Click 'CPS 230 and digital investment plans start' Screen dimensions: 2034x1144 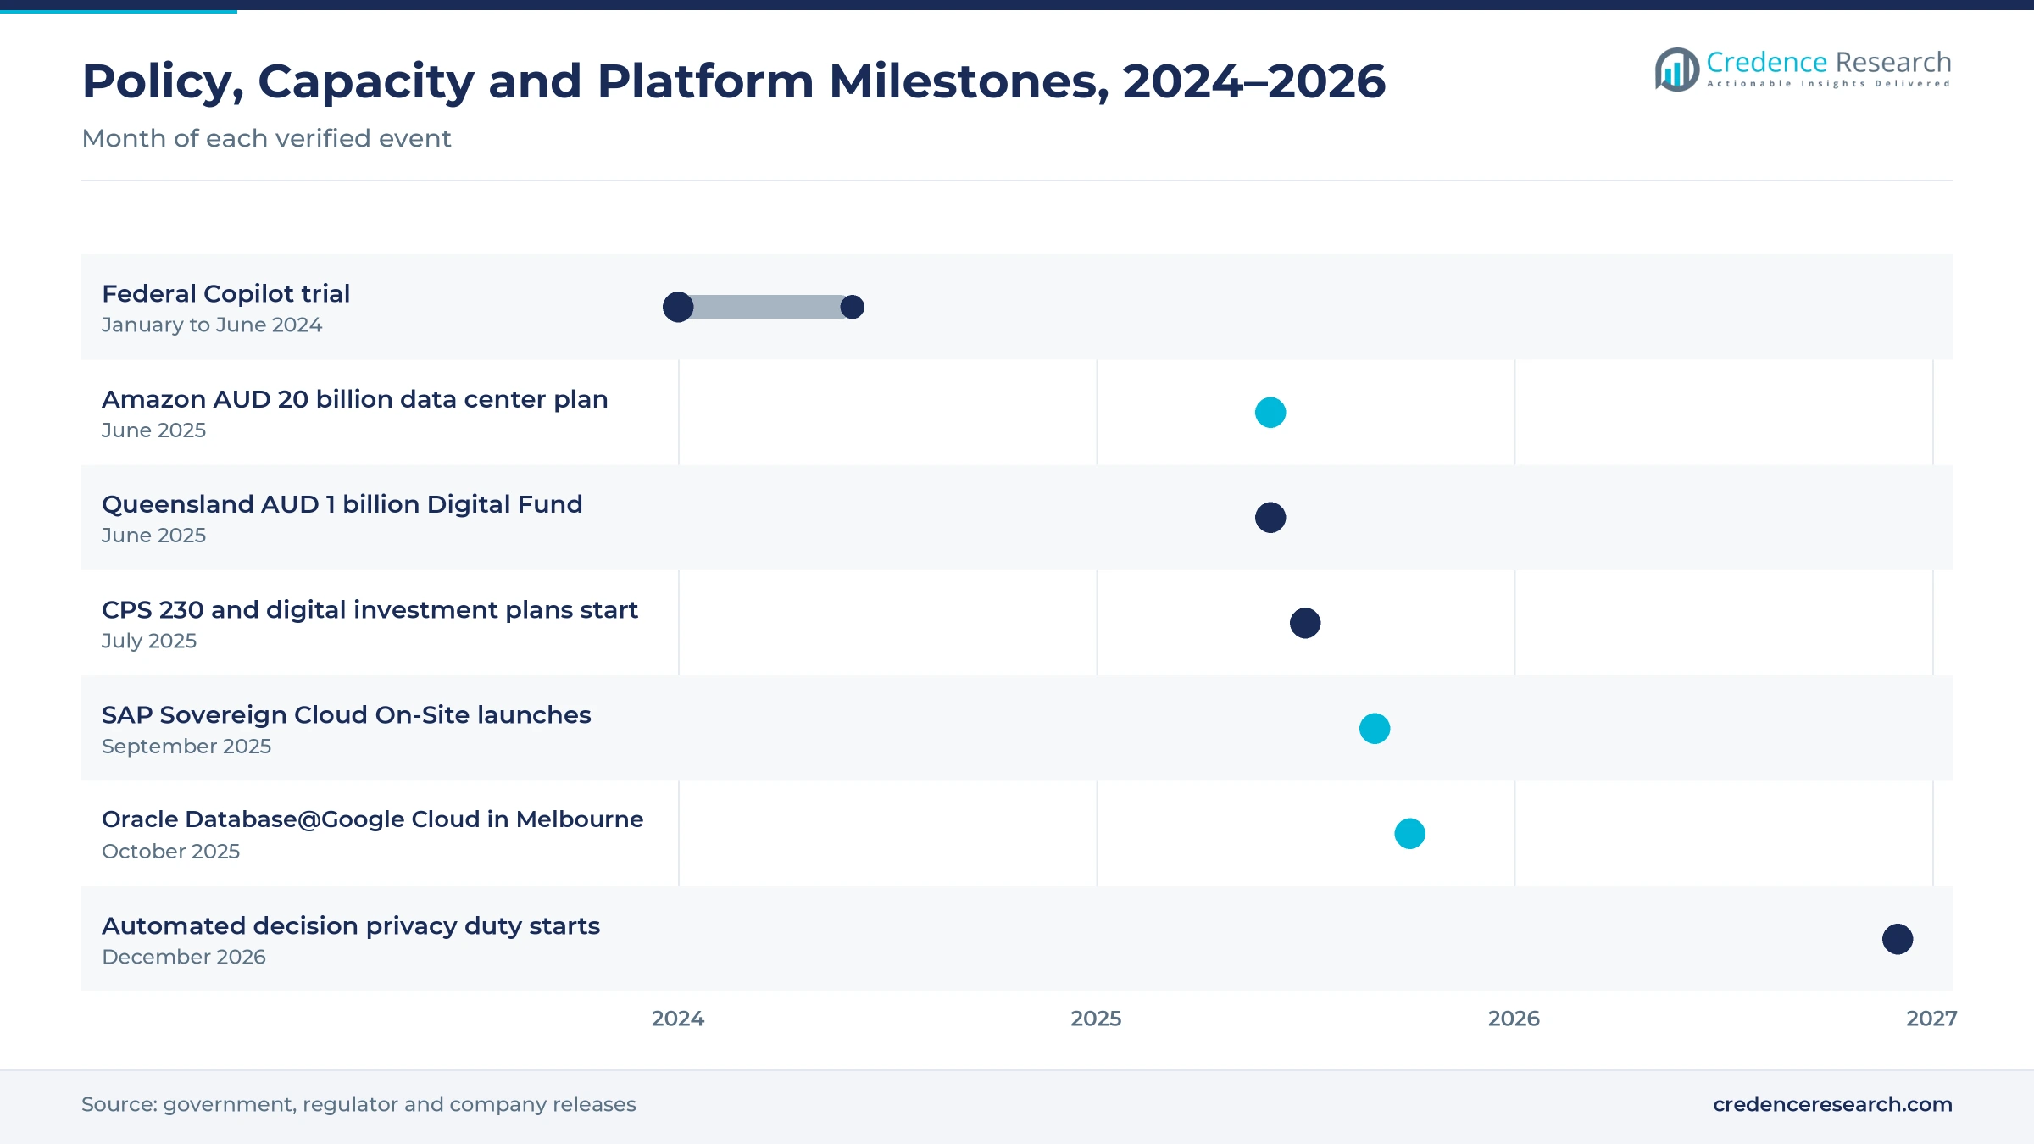pyautogui.click(x=370, y=609)
